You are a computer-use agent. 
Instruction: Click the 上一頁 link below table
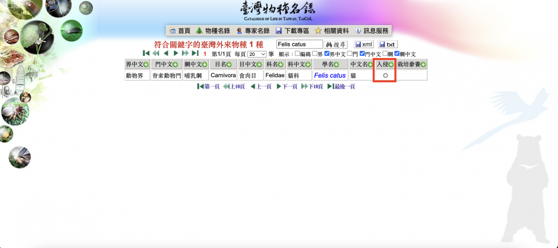point(261,87)
